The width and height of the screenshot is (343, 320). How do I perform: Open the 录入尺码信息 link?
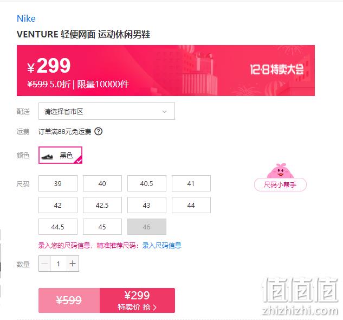click(161, 245)
